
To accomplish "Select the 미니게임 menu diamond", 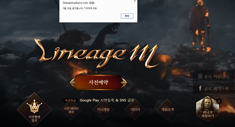I will pos(103,110).
